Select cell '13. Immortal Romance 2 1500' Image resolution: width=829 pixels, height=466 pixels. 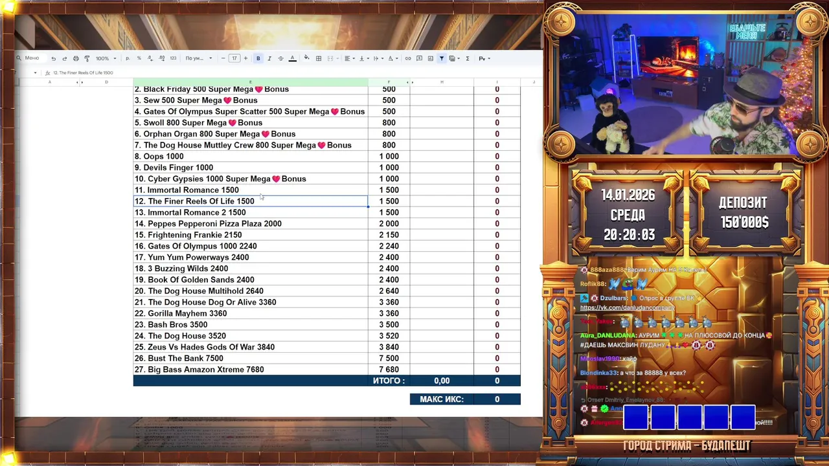point(251,212)
